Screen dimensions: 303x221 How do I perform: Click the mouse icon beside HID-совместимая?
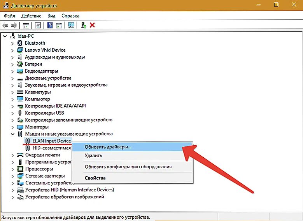pos(28,148)
